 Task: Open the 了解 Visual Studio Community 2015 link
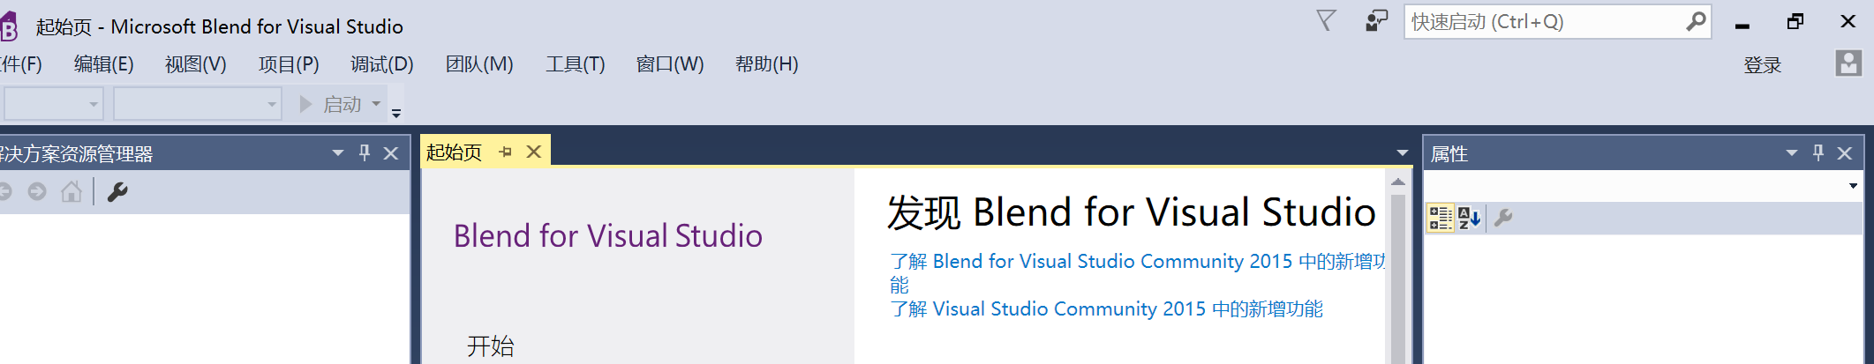(x=1106, y=309)
